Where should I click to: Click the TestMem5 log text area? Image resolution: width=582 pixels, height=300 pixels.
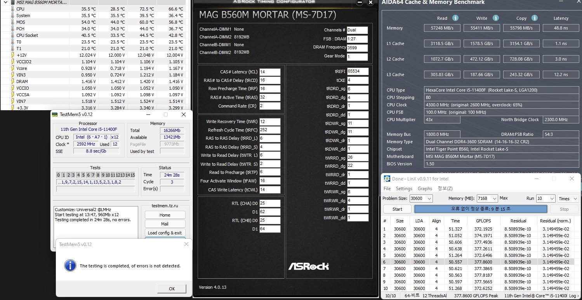point(96,228)
